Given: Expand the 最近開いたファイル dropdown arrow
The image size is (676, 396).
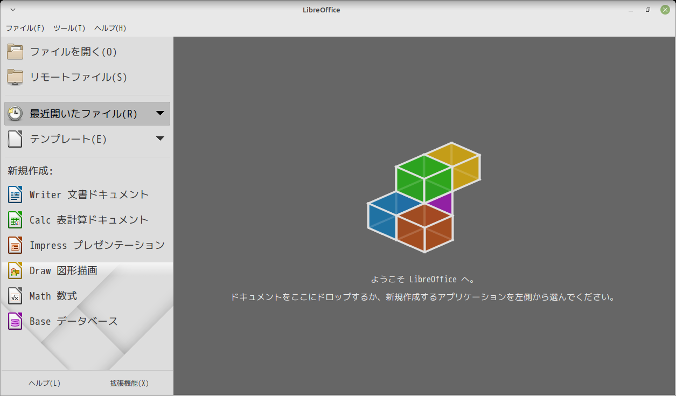Looking at the screenshot, I should pyautogui.click(x=160, y=113).
